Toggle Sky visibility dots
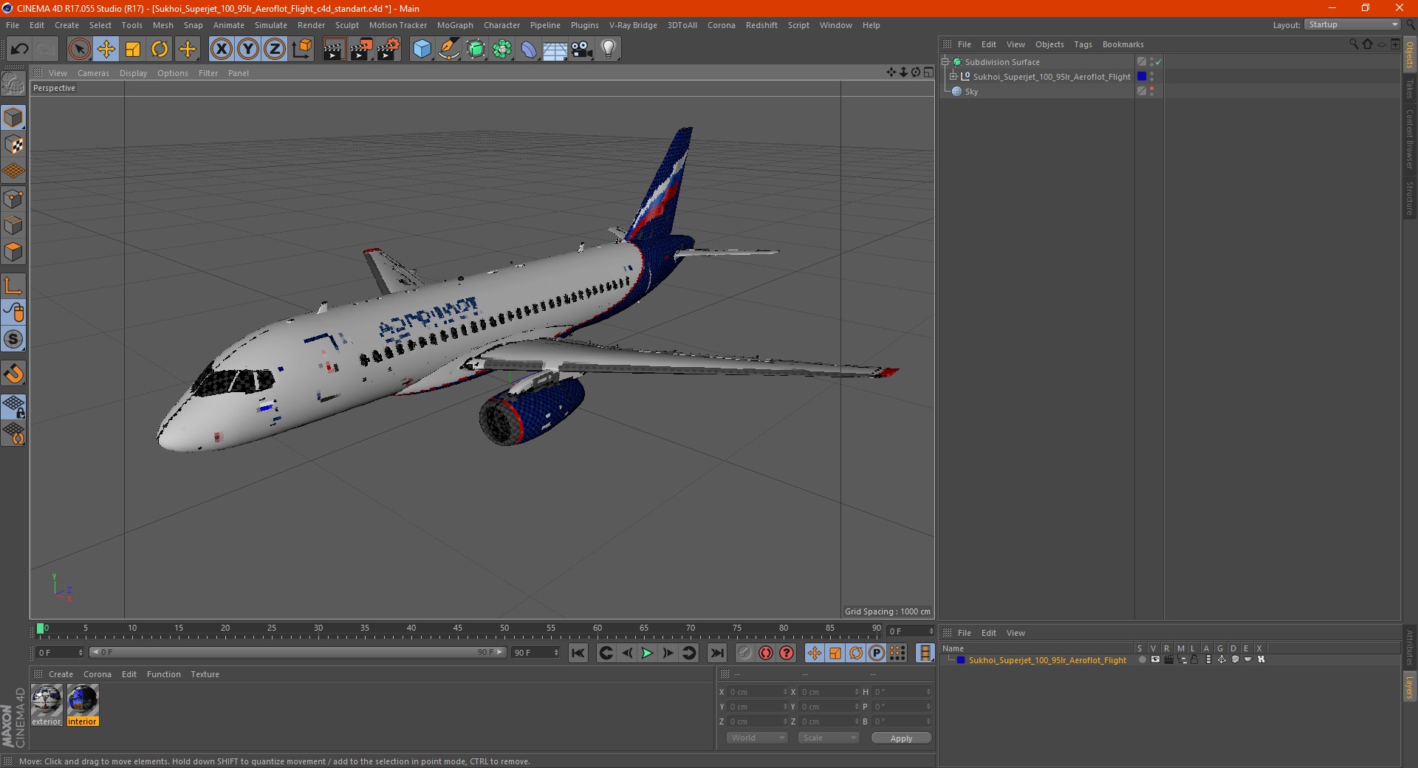The height and width of the screenshot is (768, 1418). pos(1151,92)
